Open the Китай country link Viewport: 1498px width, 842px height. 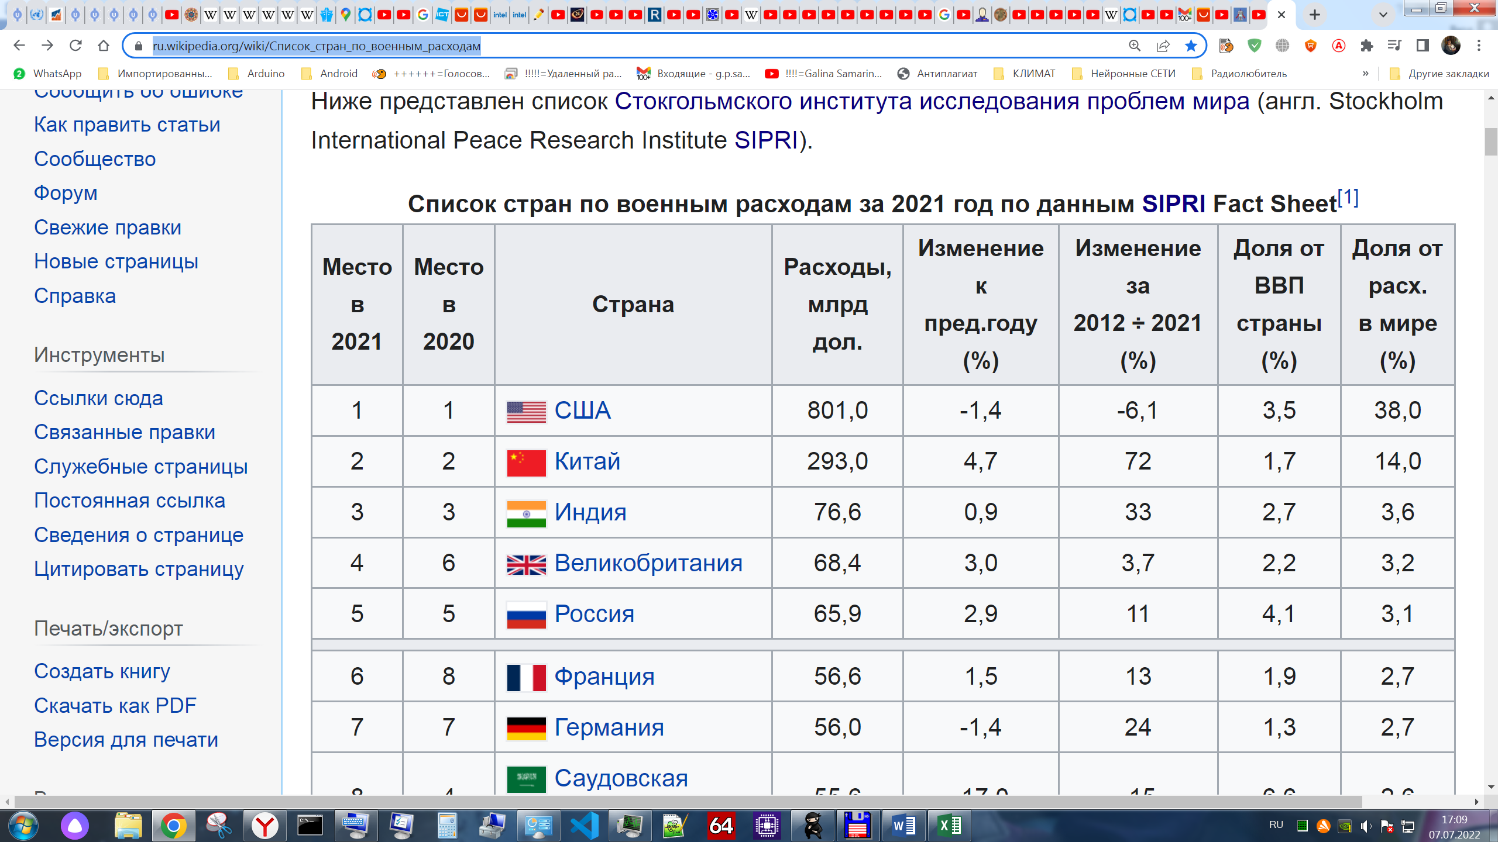click(587, 461)
